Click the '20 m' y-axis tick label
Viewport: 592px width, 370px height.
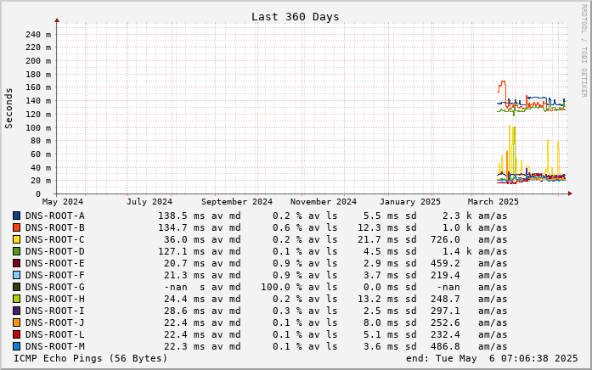click(x=41, y=181)
